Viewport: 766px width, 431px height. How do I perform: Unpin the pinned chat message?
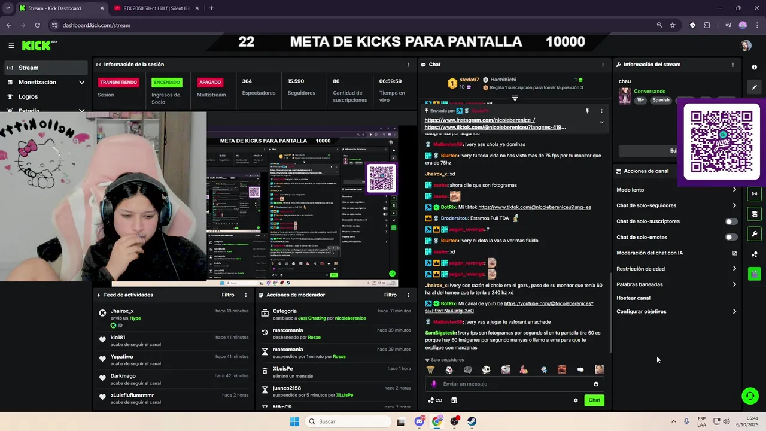(x=587, y=111)
